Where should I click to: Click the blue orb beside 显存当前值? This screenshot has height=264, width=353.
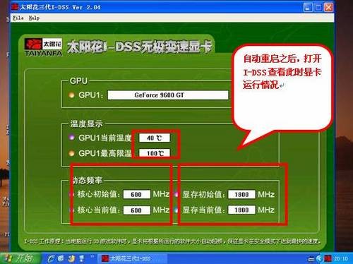176,210
